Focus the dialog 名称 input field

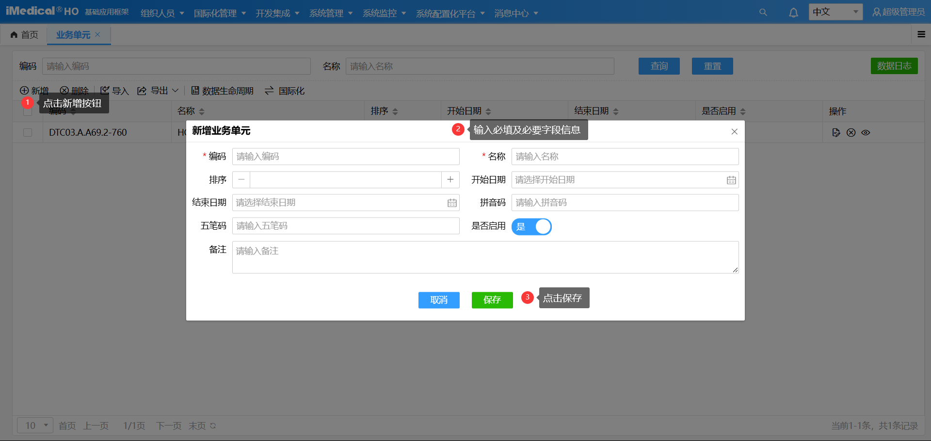click(x=625, y=157)
